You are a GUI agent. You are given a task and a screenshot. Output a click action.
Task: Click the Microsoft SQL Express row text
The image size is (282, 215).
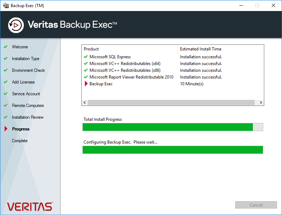[x=110, y=57]
